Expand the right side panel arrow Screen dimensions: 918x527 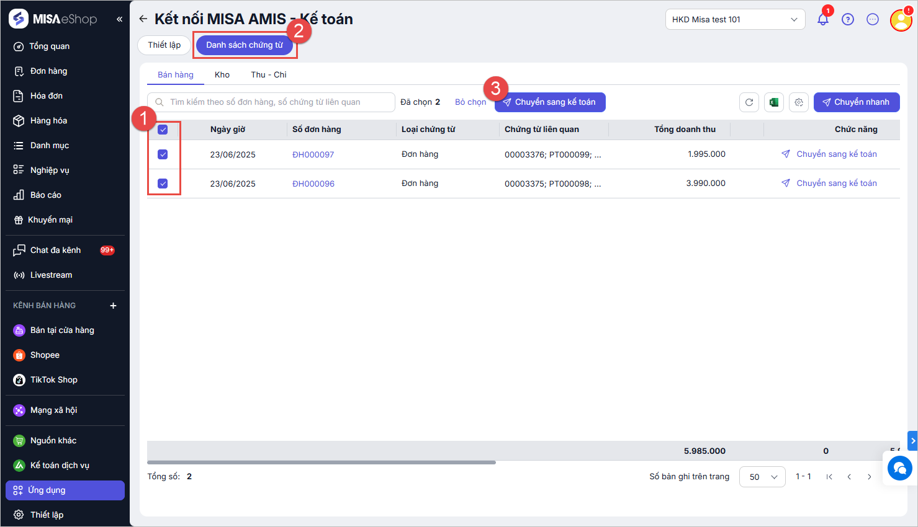[912, 441]
